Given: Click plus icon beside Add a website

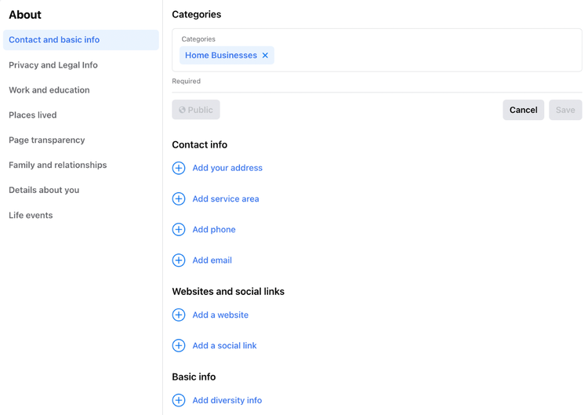Looking at the screenshot, I should pyautogui.click(x=179, y=315).
